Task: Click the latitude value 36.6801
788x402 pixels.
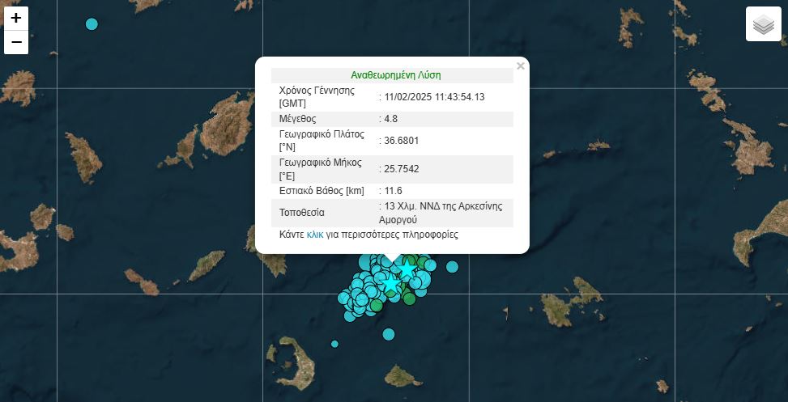Action: (x=401, y=141)
